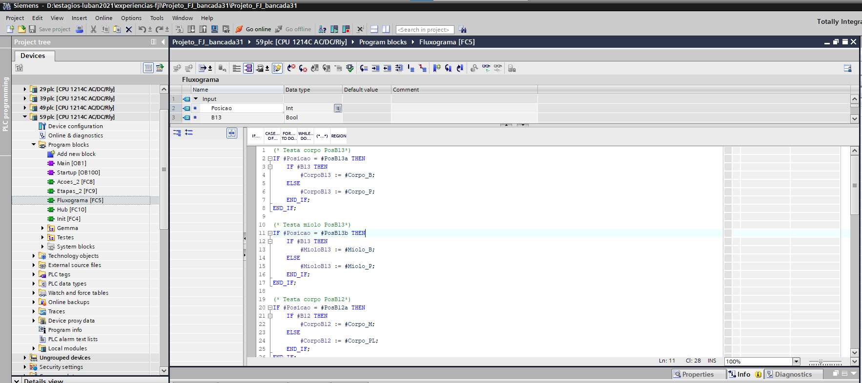The image size is (862, 383).
Task: Click the Search in project field
Action: [x=425, y=30]
